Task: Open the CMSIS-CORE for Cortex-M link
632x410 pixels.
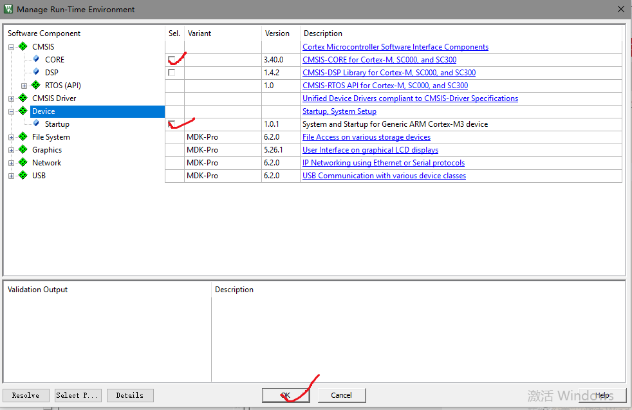Action: click(x=379, y=60)
